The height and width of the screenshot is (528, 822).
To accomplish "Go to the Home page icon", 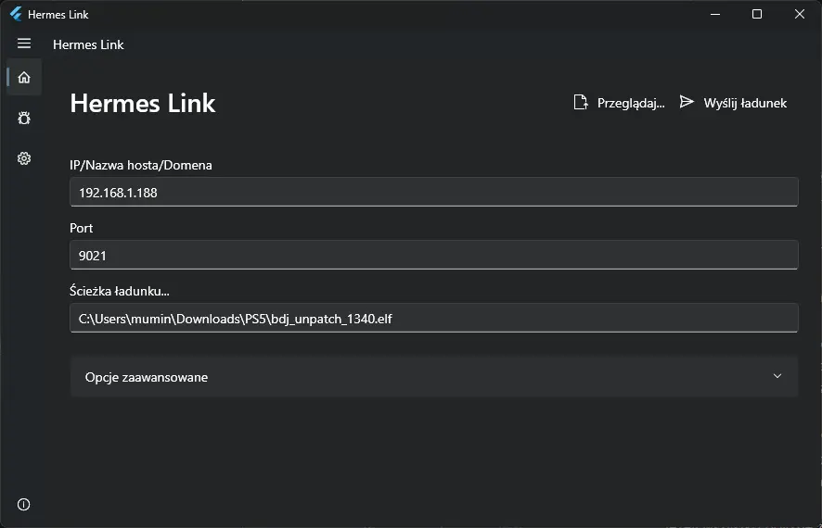I will point(24,78).
